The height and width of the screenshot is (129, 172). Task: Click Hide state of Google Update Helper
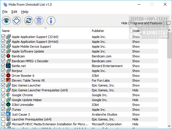(135, 100)
